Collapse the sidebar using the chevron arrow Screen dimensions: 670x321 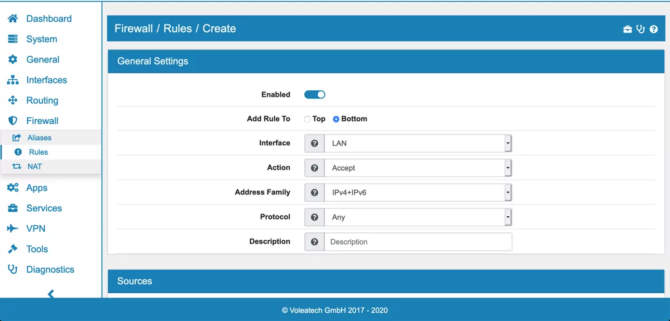click(x=50, y=293)
